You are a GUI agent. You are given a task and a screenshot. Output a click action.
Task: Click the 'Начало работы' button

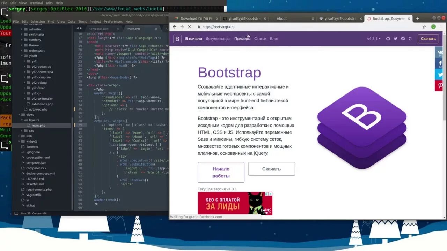tap(221, 172)
